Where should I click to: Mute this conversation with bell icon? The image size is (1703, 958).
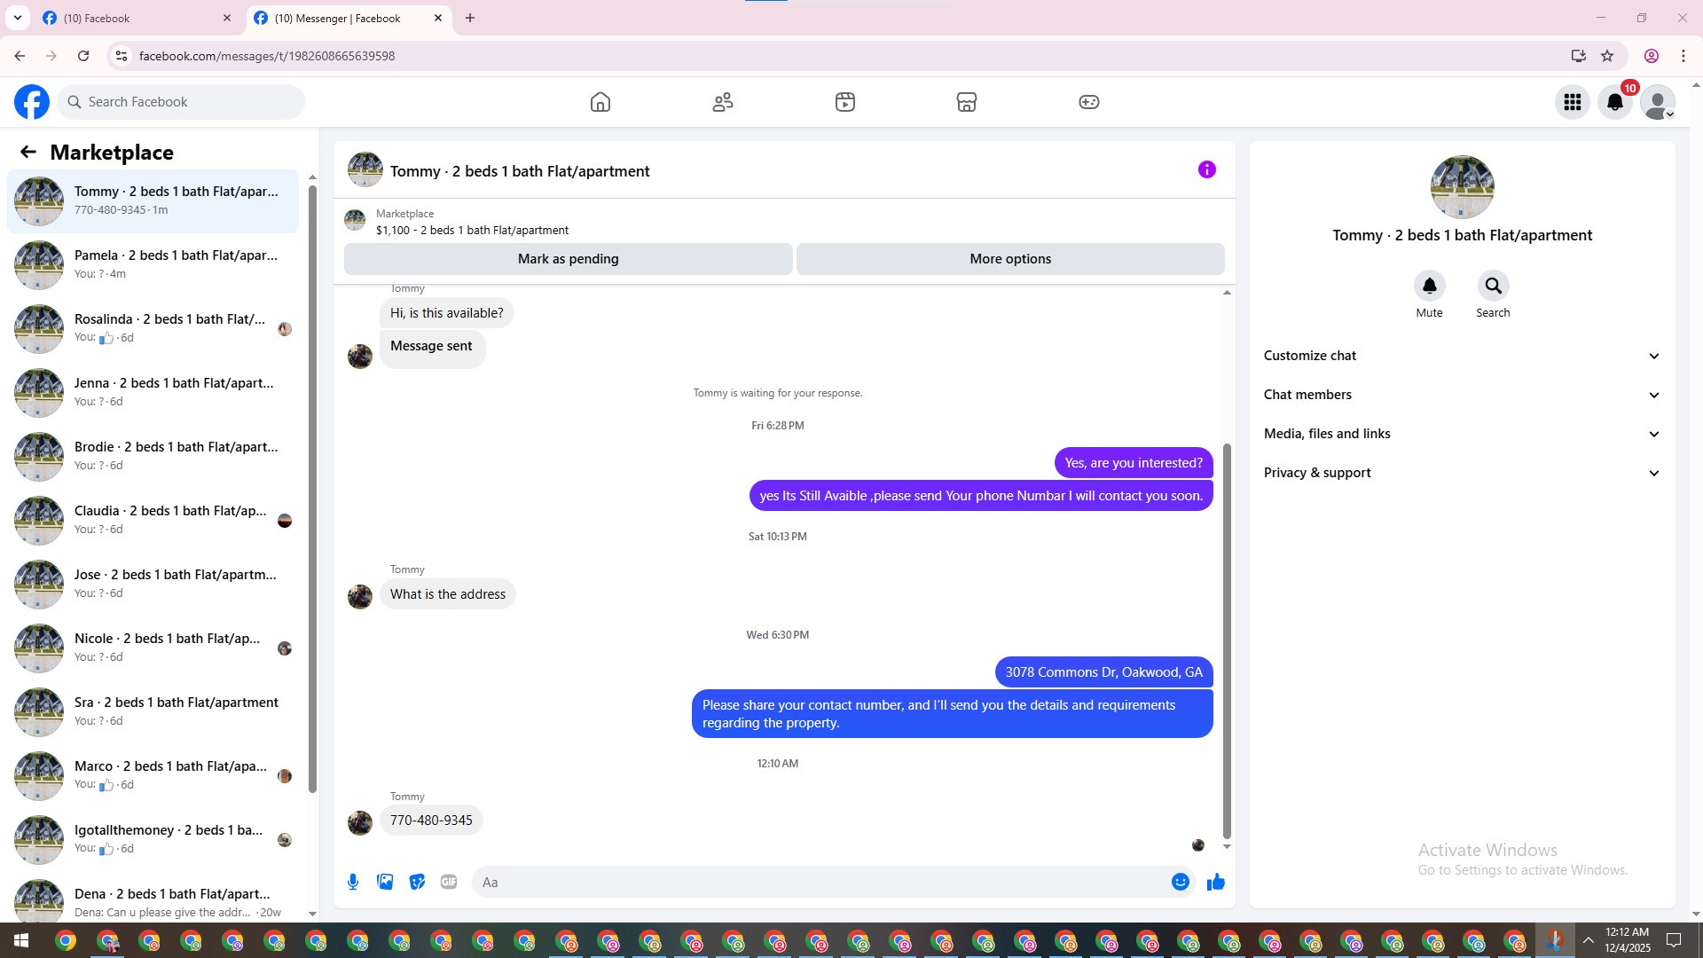point(1429,286)
